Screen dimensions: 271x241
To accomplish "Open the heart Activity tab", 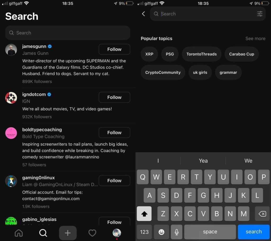I will tap(92, 233).
